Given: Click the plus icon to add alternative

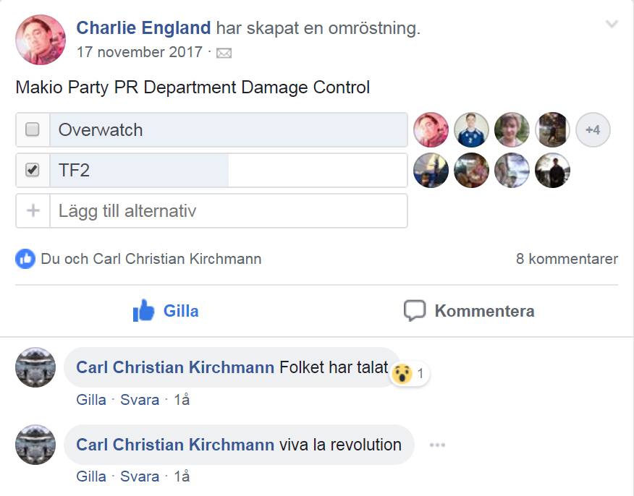Looking at the screenshot, I should 33,211.
